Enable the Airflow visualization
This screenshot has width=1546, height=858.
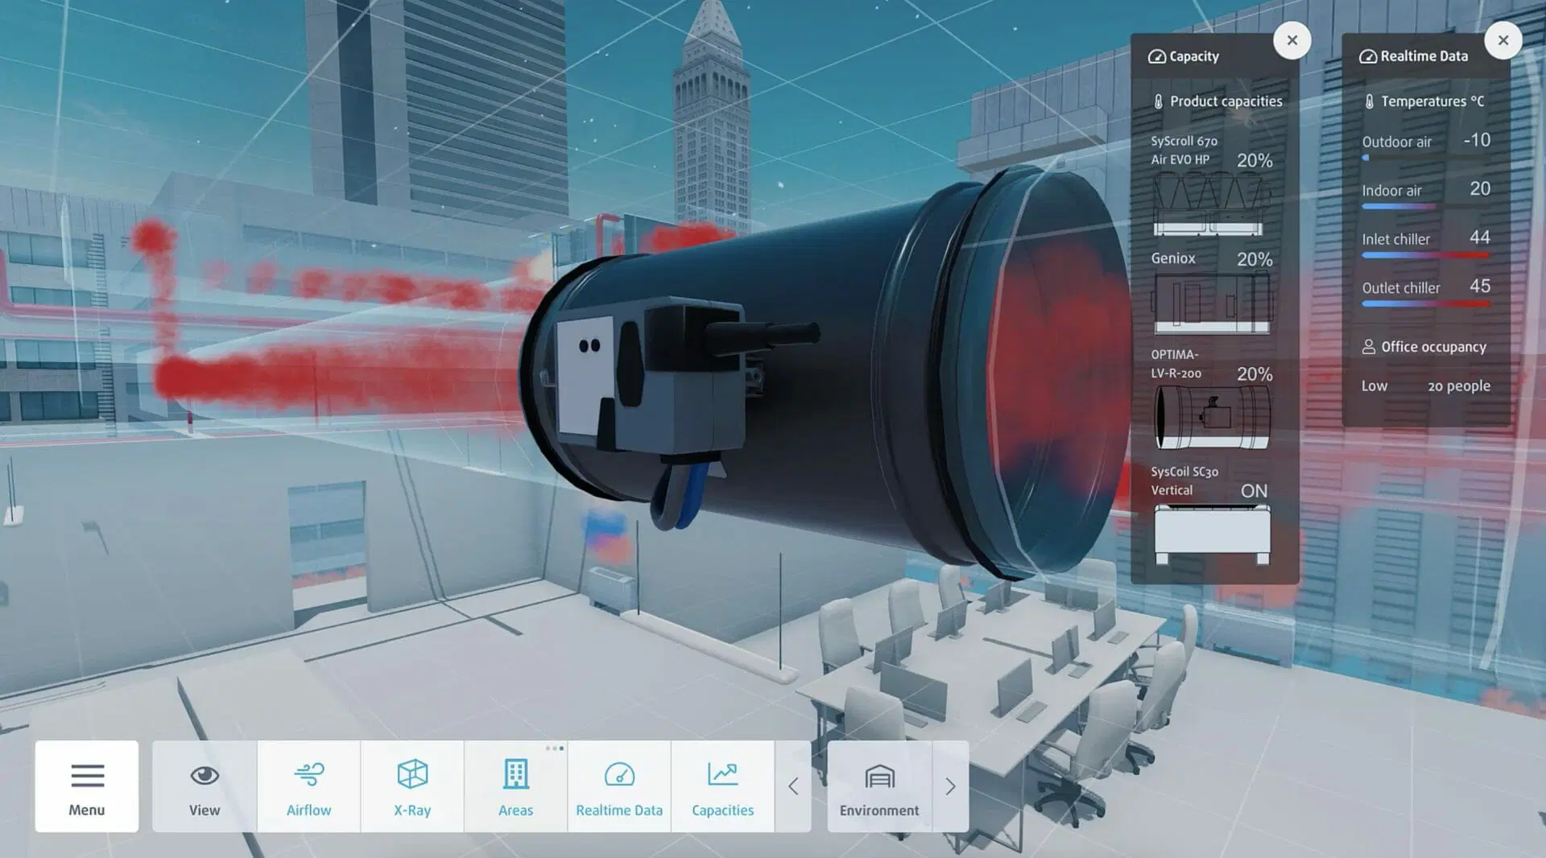point(308,786)
